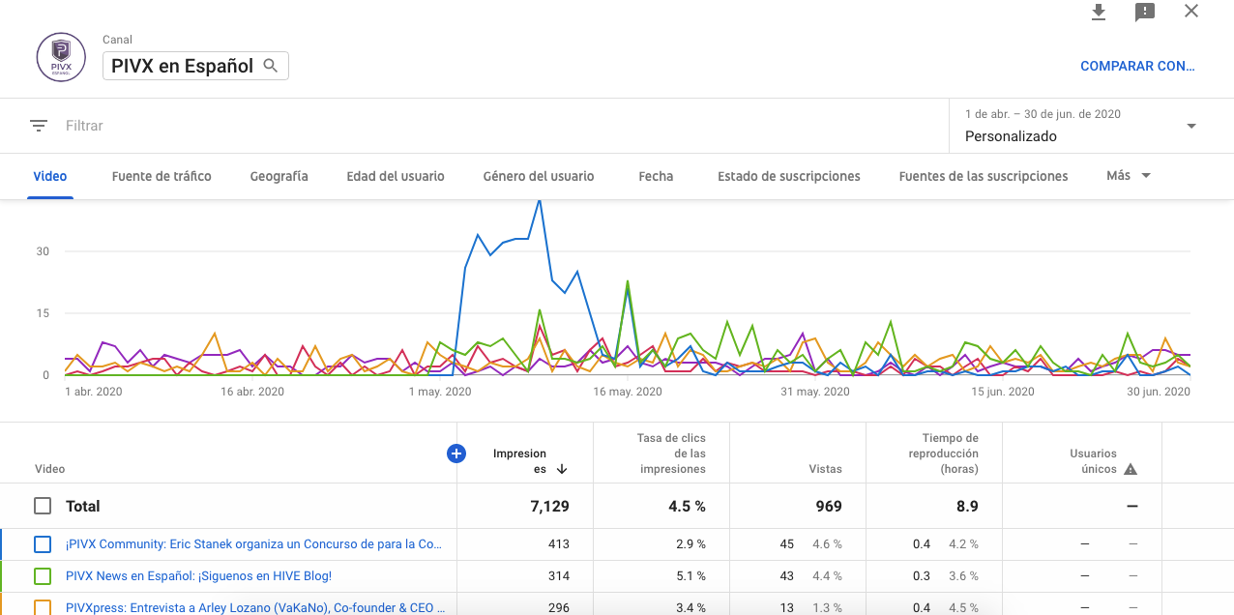Click the 2.9 % click rate cell
Viewport: 1234px width, 615px height.
click(691, 544)
